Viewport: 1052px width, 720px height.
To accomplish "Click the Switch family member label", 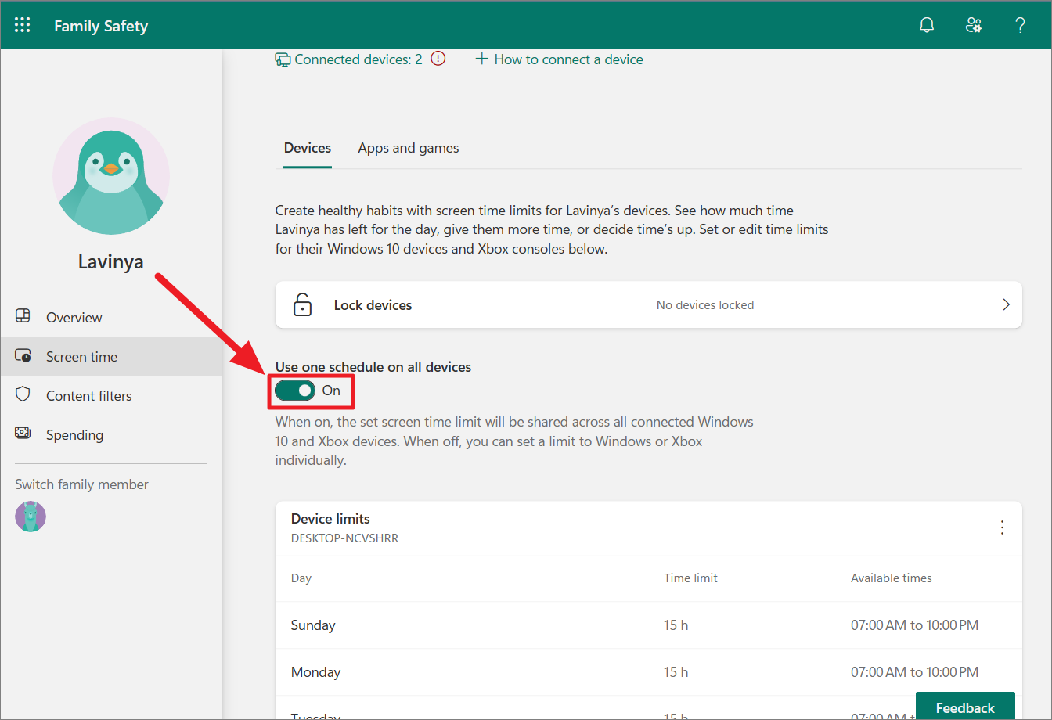I will click(x=81, y=484).
